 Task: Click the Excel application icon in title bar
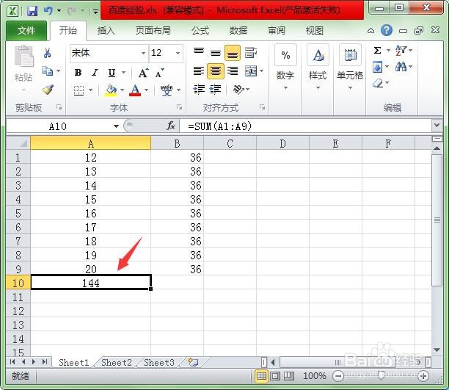coord(12,11)
